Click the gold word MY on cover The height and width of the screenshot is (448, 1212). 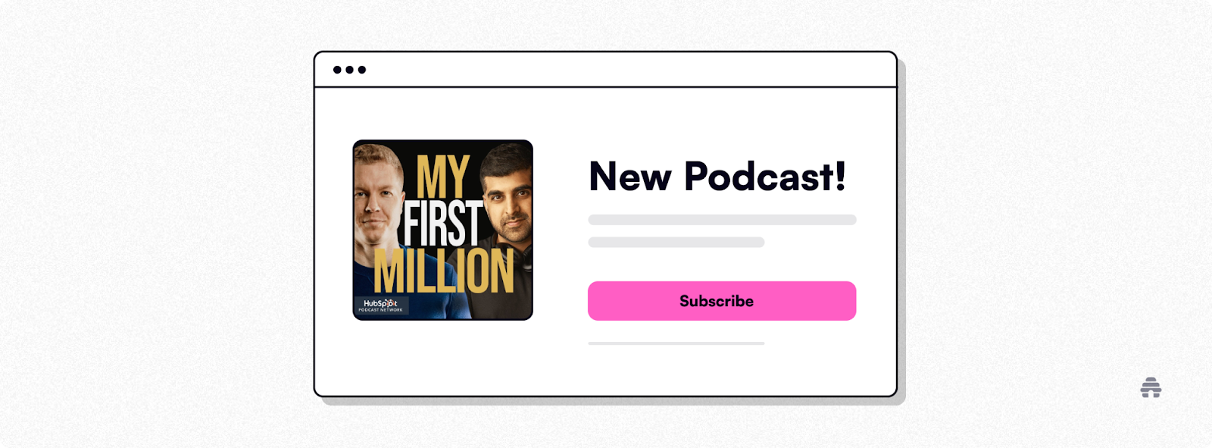pos(444,177)
